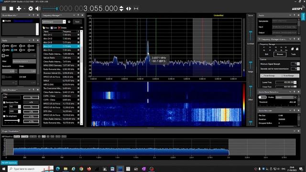Viewport: 306px width, 172px height.
Task: Click New to add a frequency entry
Action: [46, 28]
